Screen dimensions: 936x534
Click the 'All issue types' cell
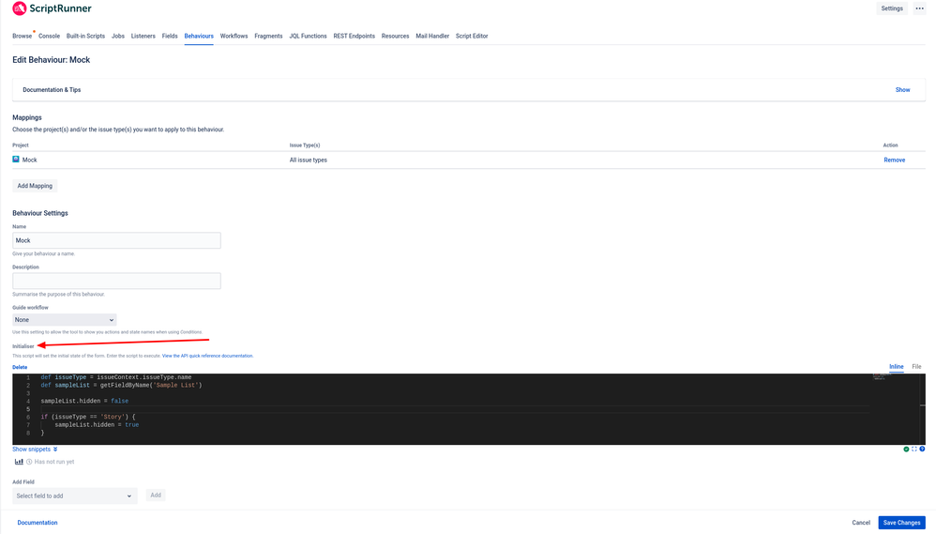[308, 160]
